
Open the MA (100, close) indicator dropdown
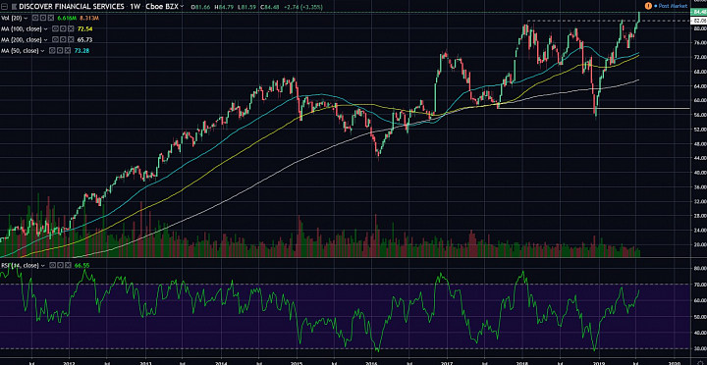coord(45,28)
